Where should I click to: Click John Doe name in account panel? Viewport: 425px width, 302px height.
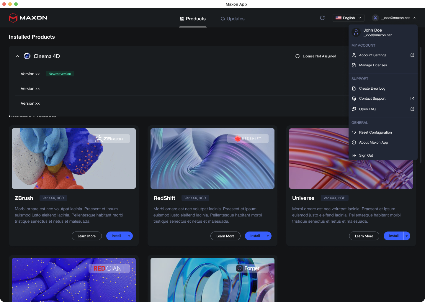point(373,30)
